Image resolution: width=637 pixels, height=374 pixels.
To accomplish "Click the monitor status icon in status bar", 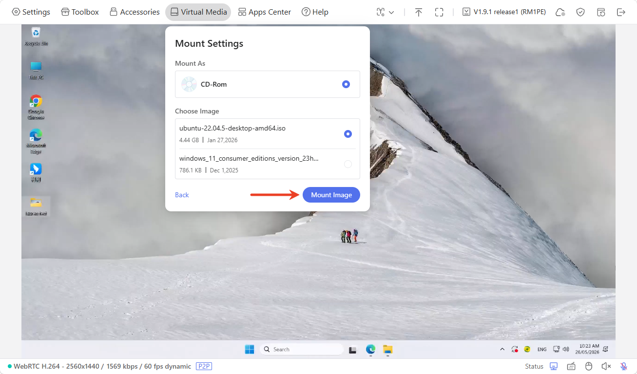I will coord(554,366).
